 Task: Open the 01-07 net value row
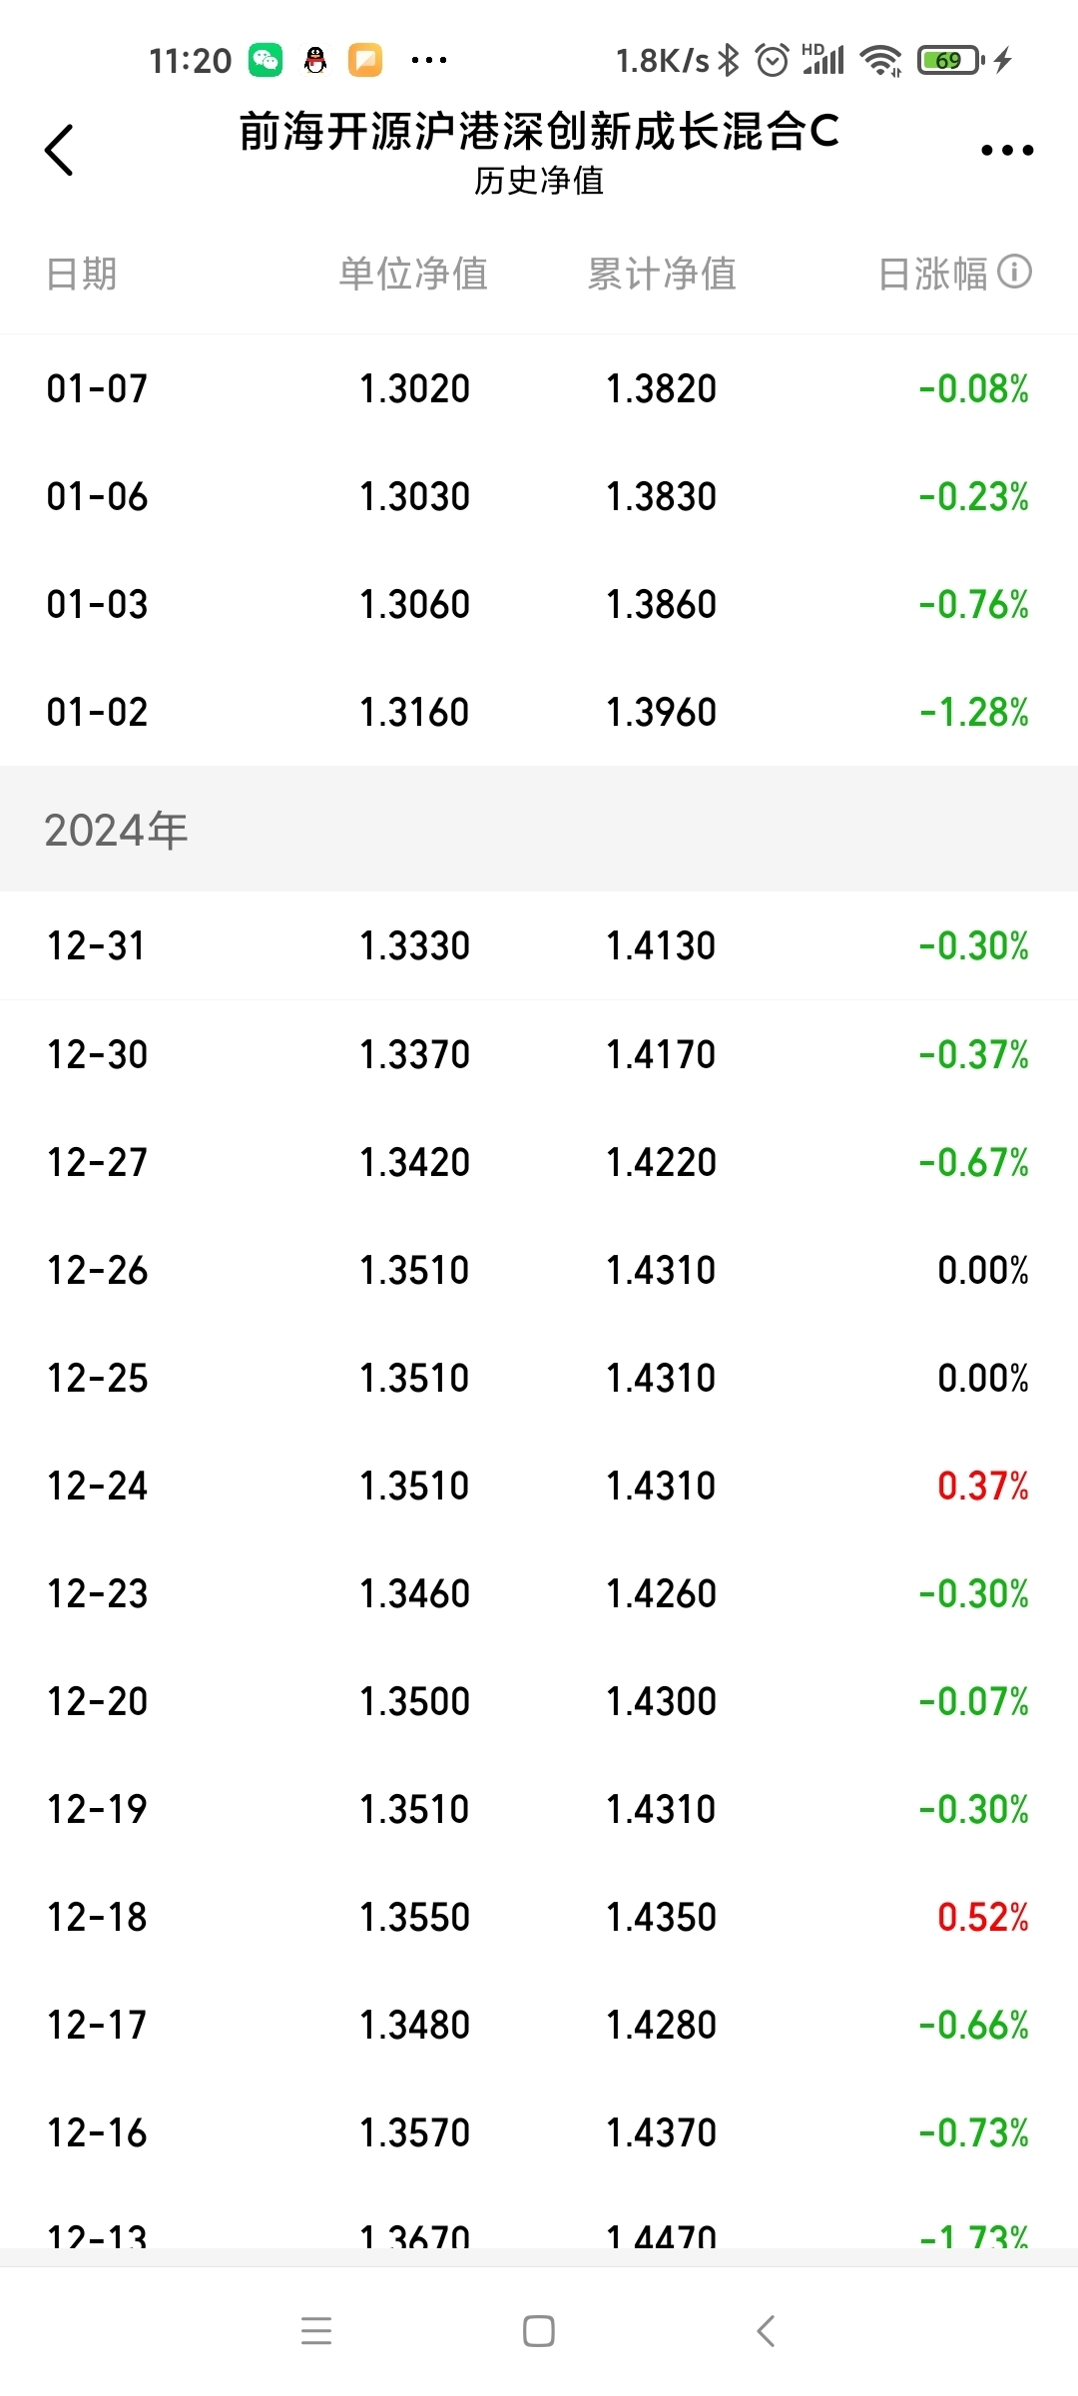pyautogui.click(x=539, y=388)
